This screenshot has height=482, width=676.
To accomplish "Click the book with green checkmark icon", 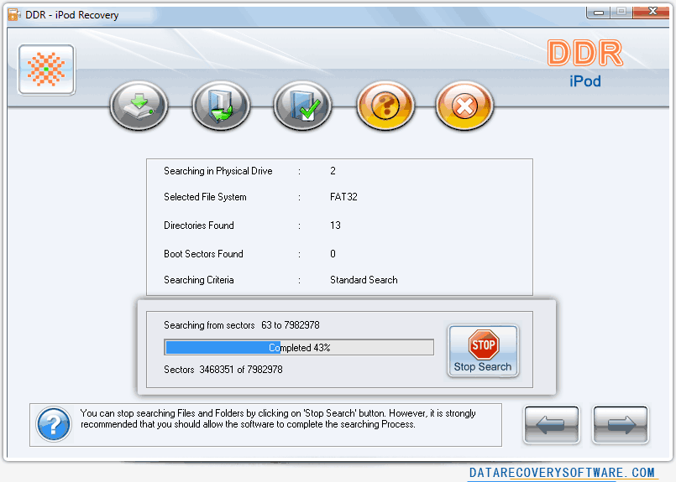I will (x=302, y=106).
